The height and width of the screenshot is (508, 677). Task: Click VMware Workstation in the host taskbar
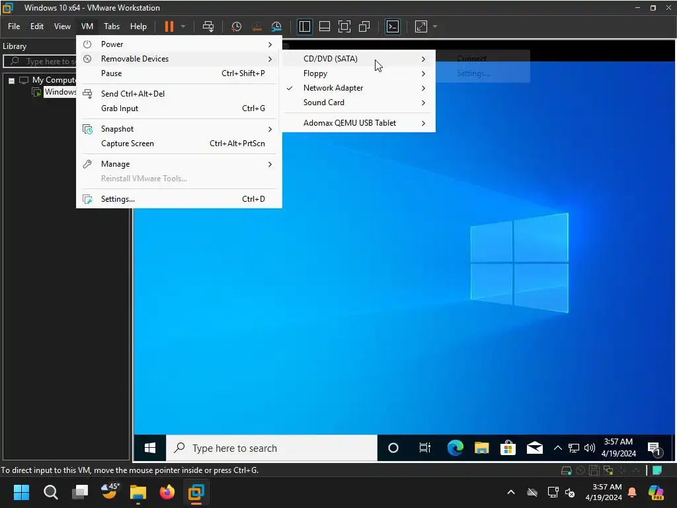[x=196, y=492]
